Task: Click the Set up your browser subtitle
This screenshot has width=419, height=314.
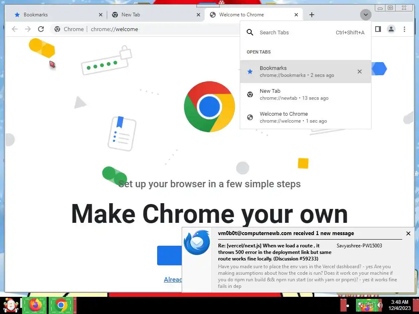Action: coord(209,184)
